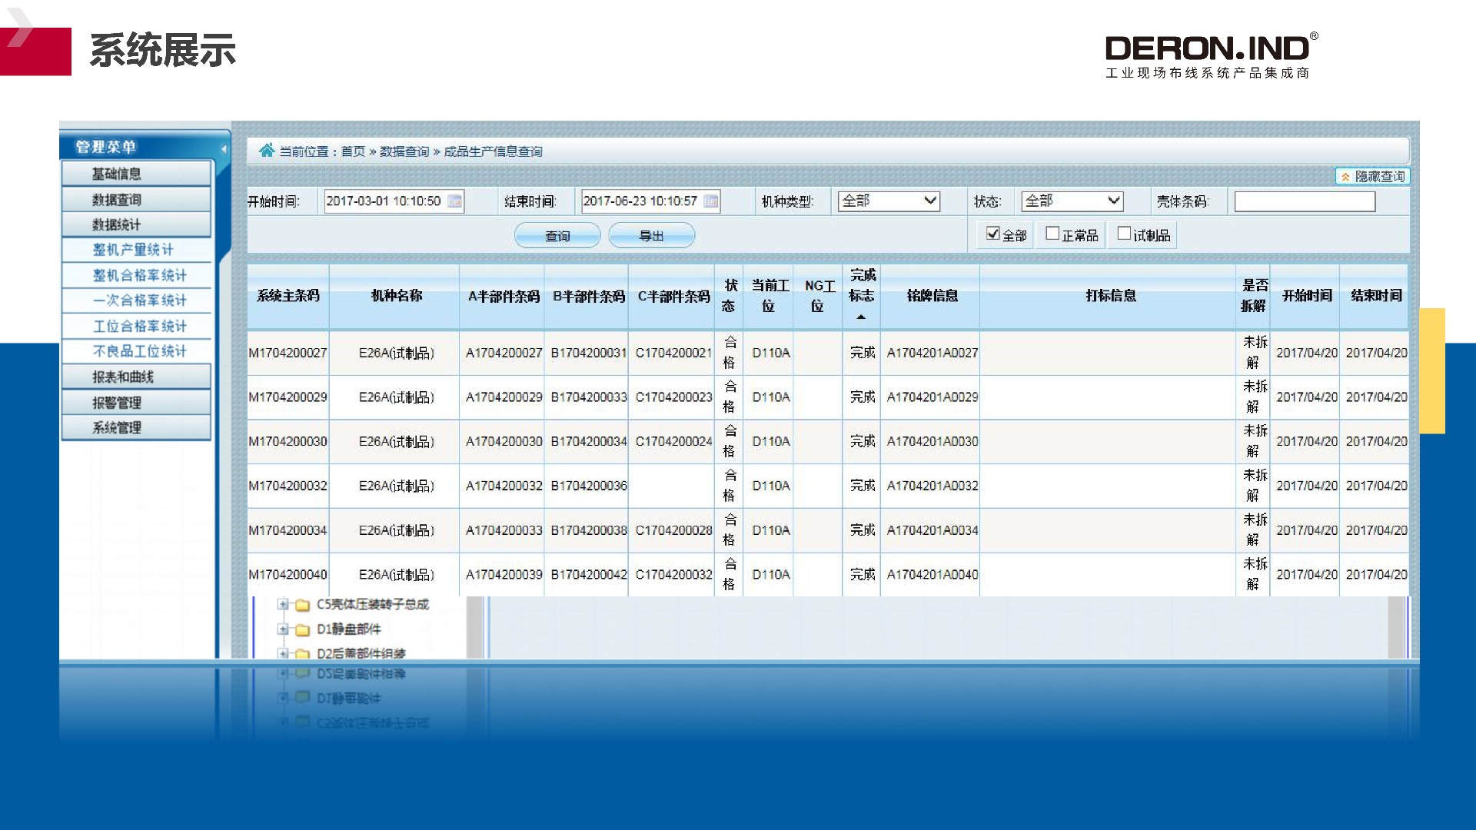The height and width of the screenshot is (830, 1476).
Task: Uncheck the 全部 checkbox
Action: click(993, 234)
